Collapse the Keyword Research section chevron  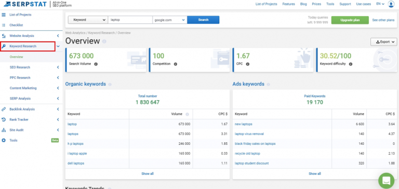click(58, 46)
